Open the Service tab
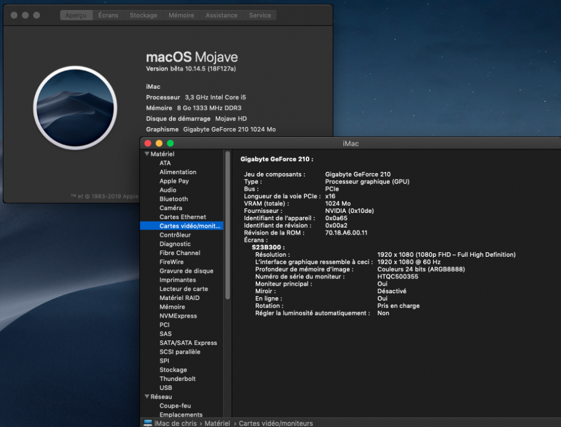The height and width of the screenshot is (427, 561). (x=260, y=15)
